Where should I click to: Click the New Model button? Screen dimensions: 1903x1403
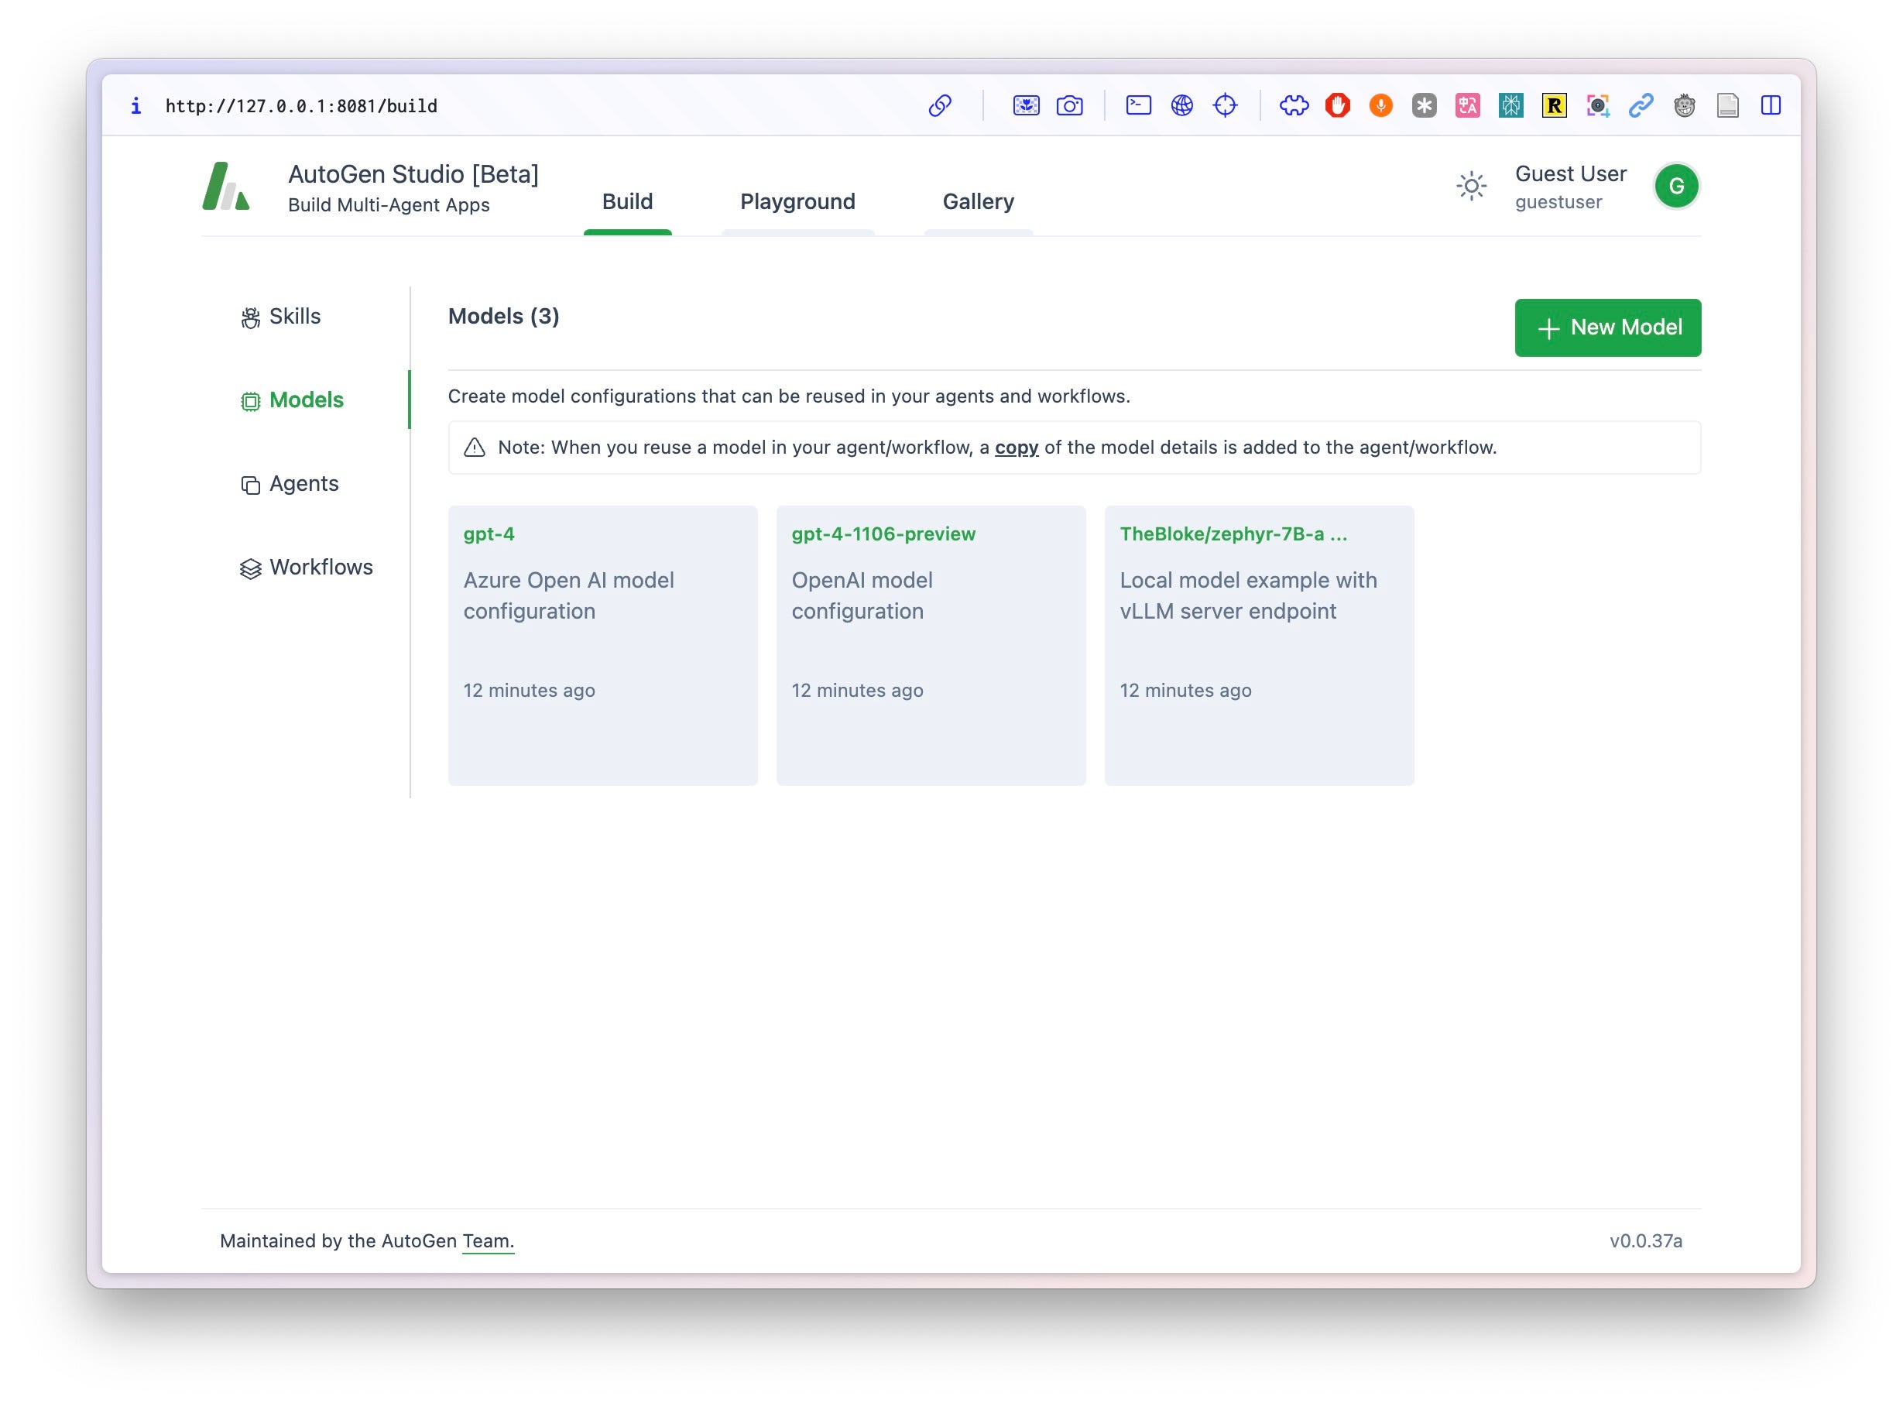(1607, 328)
